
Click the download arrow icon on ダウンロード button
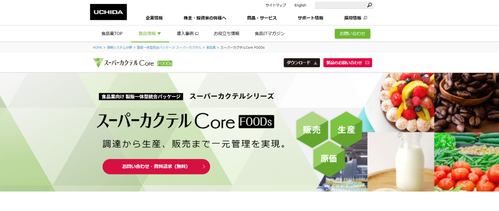click(x=315, y=63)
